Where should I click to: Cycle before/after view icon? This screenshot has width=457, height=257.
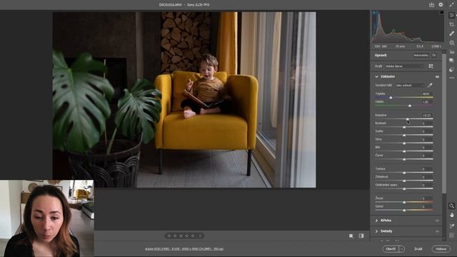click(x=361, y=236)
